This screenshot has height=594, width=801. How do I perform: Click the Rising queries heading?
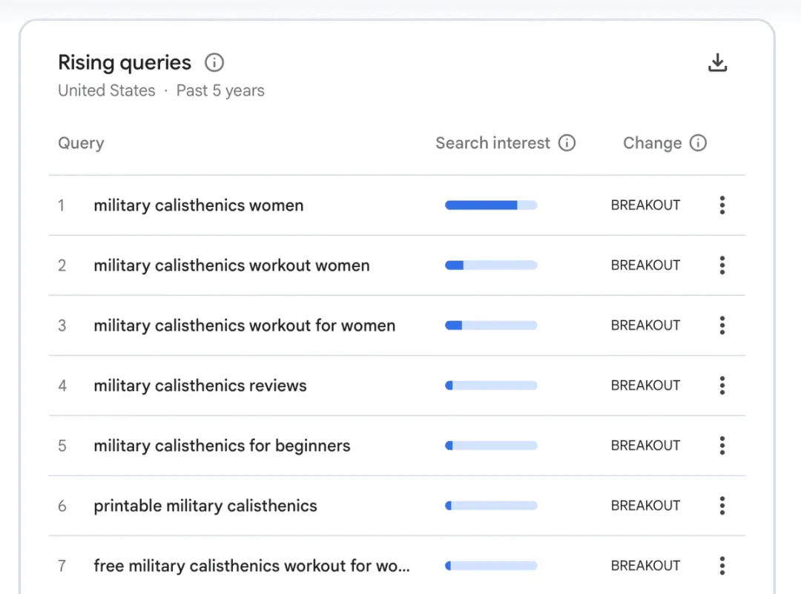[124, 63]
